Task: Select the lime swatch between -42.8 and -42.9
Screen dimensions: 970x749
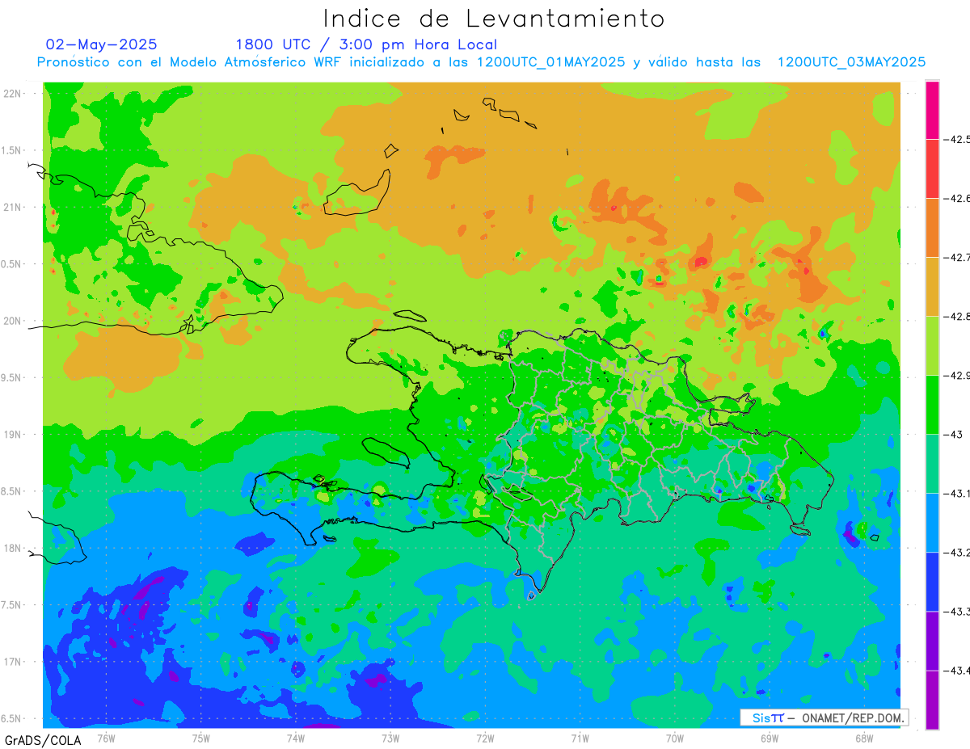Action: pos(932,345)
